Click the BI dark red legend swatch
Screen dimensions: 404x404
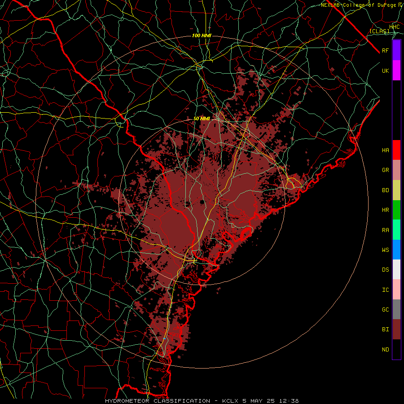(396, 329)
